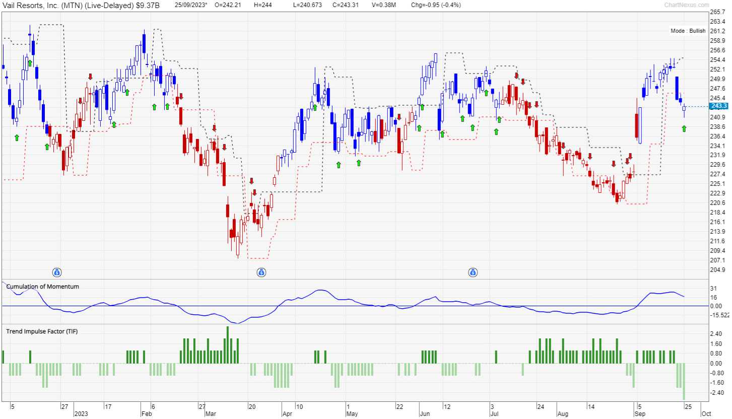The image size is (732, 419).
Task: Click the Oct month label on the time axis
Action: tap(706, 413)
